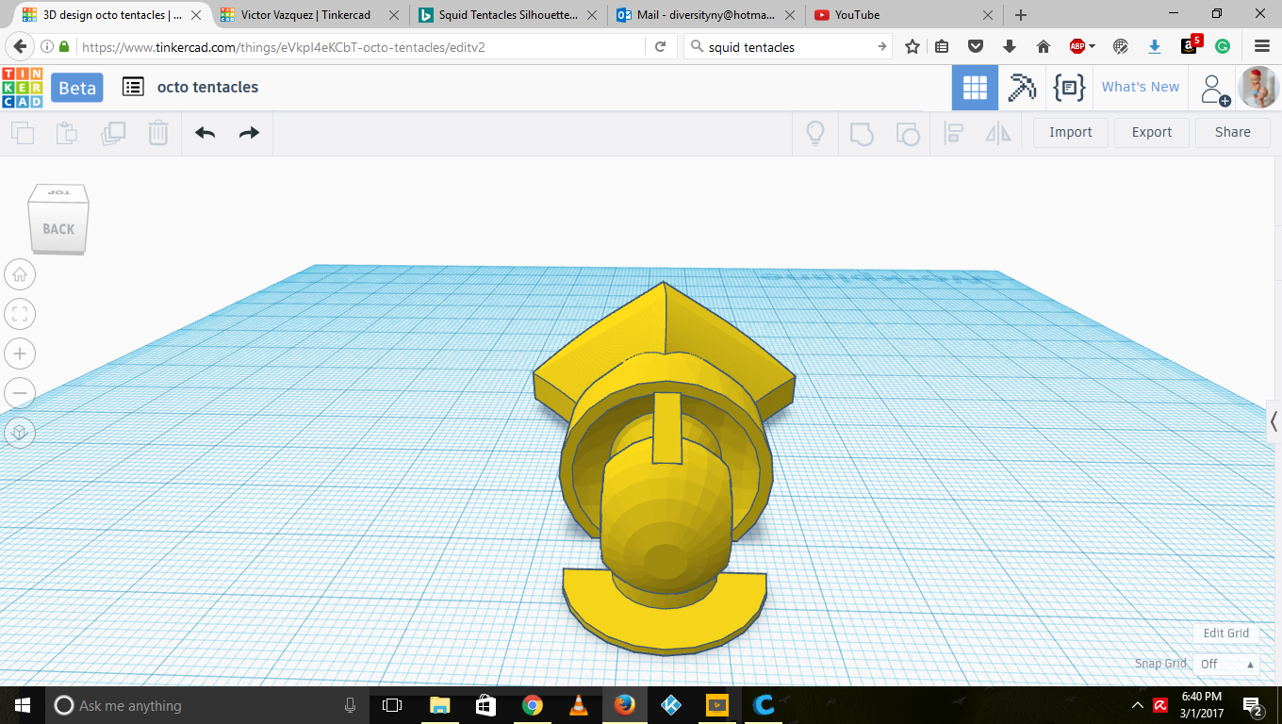Click the green Grammarly extension icon
The width and height of the screenshot is (1282, 724).
1223,47
